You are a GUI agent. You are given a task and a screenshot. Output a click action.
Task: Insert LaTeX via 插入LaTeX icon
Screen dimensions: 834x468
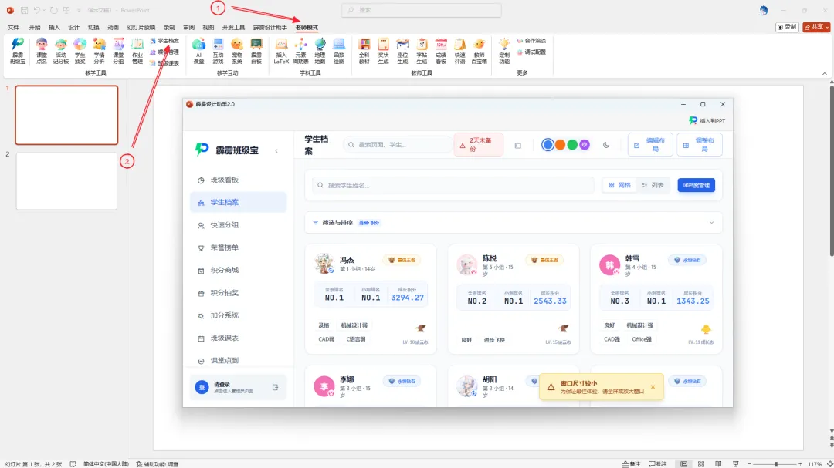281,51
